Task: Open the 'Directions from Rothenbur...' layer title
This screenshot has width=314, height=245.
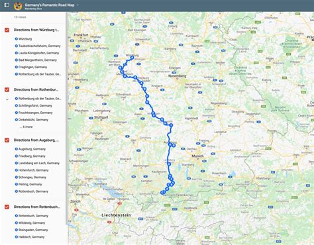Action: pyautogui.click(x=36, y=90)
